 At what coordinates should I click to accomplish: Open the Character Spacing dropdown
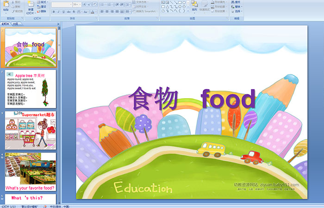(x=79, y=12)
